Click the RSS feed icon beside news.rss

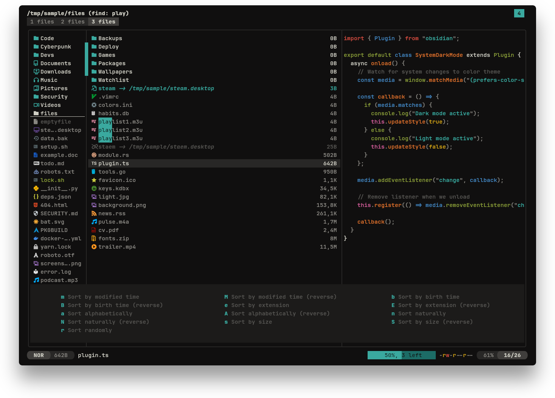[x=94, y=213]
